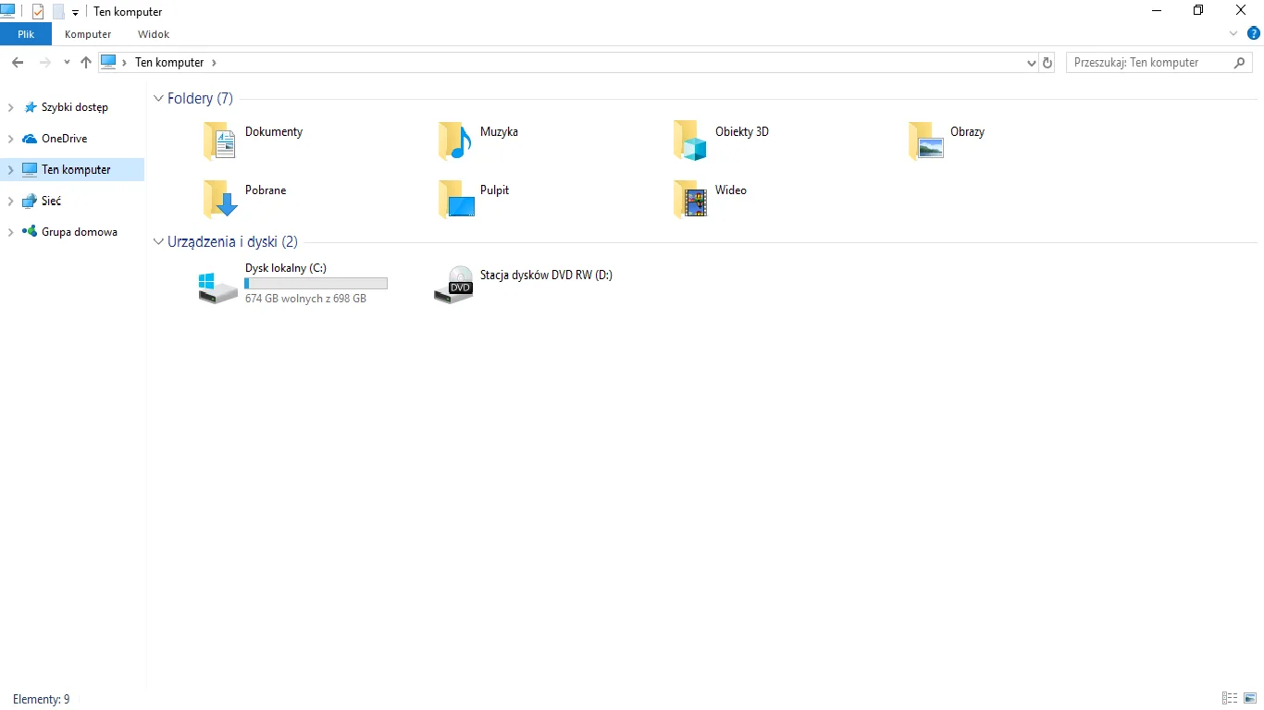Viewport: 1264px width, 710px height.
Task: Switch to details list view in status bar
Action: pos(1230,698)
